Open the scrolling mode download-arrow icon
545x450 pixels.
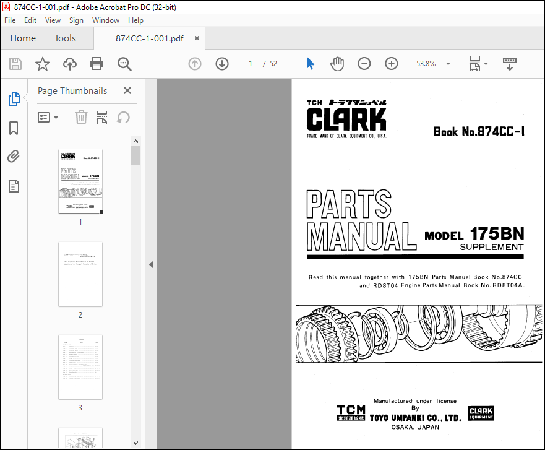tap(510, 64)
